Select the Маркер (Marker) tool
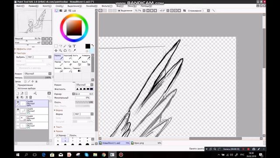The height and width of the screenshot is (158, 280). (x=59, y=63)
